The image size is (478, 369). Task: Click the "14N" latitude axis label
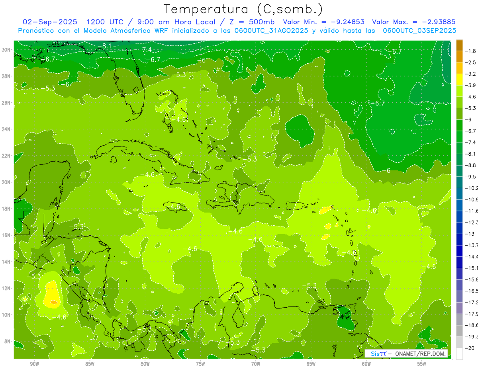coord(6,262)
